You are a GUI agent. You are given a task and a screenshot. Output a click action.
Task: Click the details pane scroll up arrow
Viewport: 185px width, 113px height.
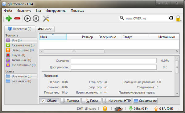(177, 58)
